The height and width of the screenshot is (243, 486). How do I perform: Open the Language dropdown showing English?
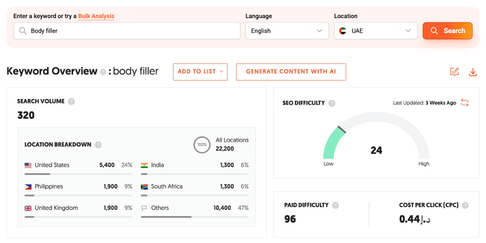tap(287, 31)
